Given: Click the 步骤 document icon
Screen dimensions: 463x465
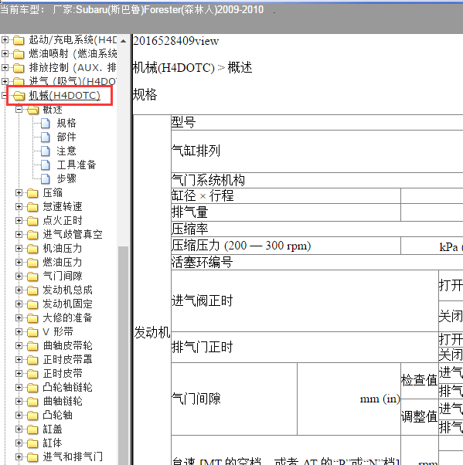Looking at the screenshot, I should coord(46,179).
